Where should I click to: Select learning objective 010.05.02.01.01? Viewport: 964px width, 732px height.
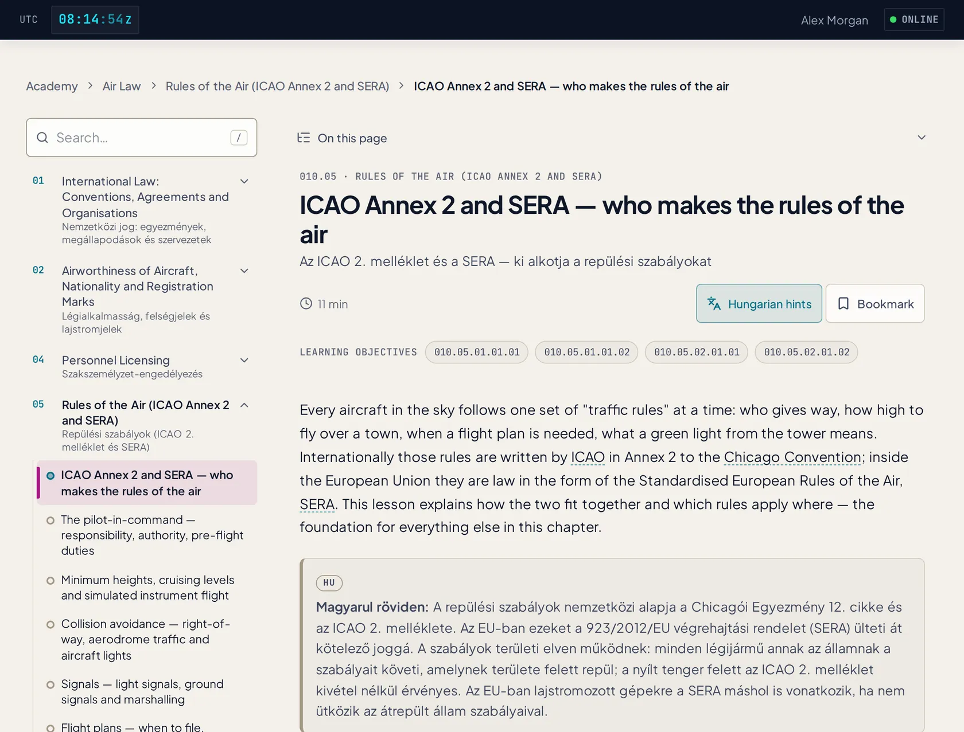click(697, 352)
